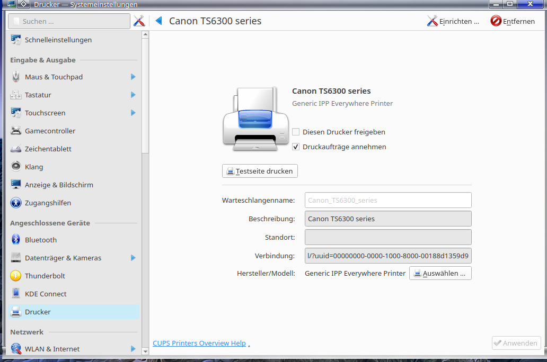Screen dimensions: 547x362
Task: Click the sidebar scrollbar thumb
Action: [145, 96]
